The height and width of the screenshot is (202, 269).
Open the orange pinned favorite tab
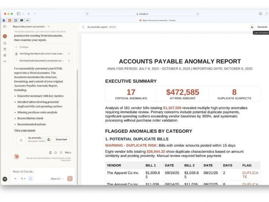pos(10,21)
